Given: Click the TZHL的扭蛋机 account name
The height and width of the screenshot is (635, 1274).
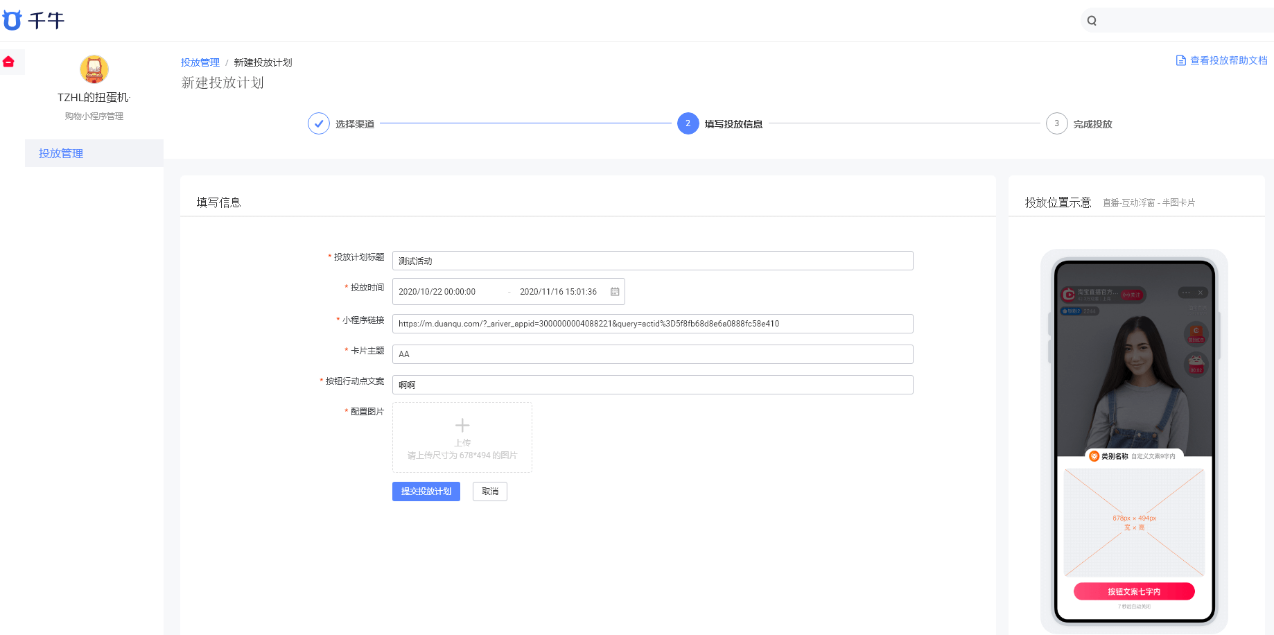Looking at the screenshot, I should (94, 98).
